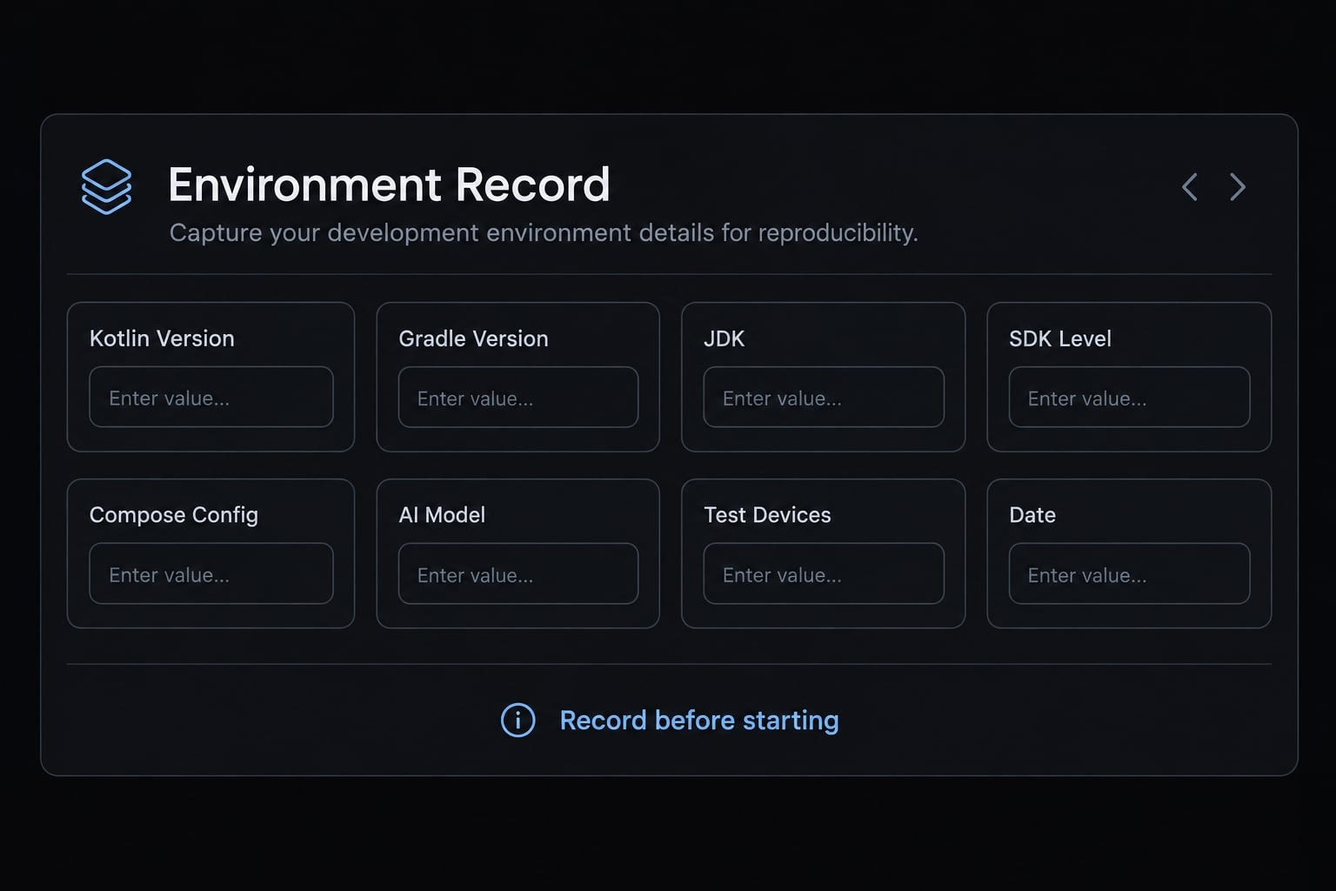Screen dimensions: 1336x891
Task: Click the Environment Record heading
Action: point(389,184)
